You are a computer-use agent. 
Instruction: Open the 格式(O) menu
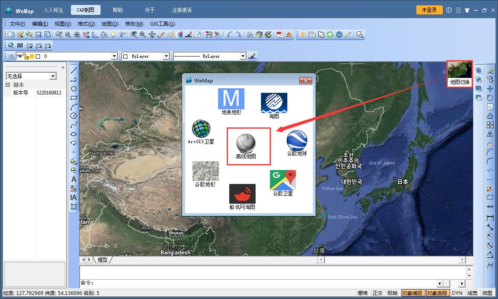click(86, 24)
